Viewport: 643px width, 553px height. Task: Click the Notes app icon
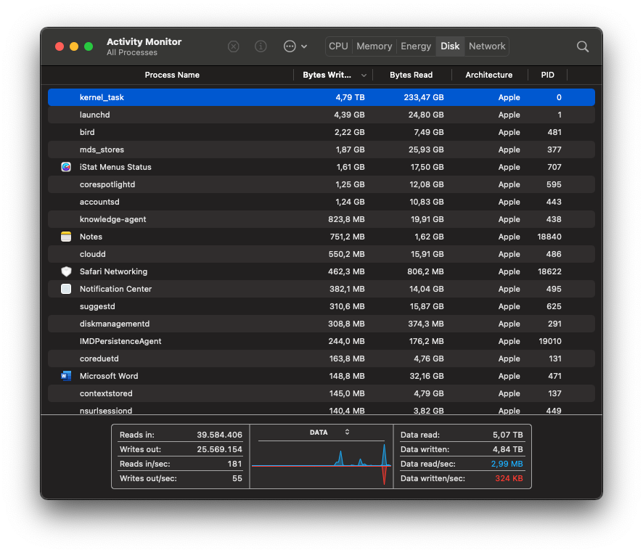66,237
